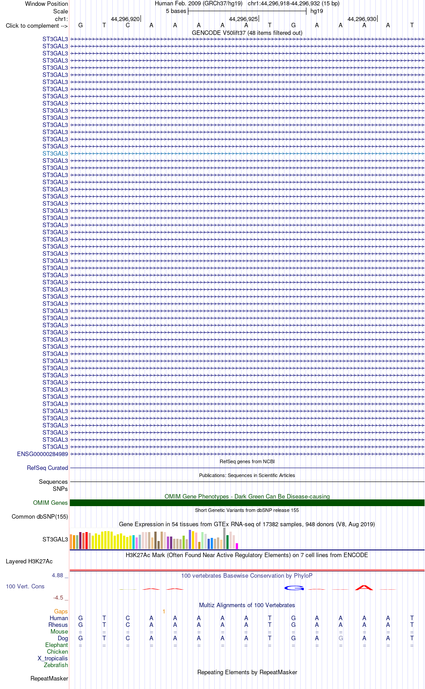Click the 'X_tropicalis' alignment row label

point(53,658)
